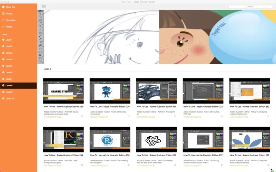
Task: Click the History clock icon
Action: (3, 13)
